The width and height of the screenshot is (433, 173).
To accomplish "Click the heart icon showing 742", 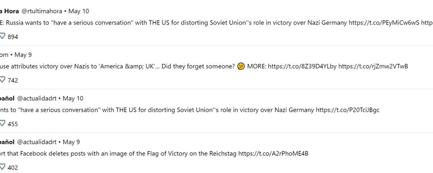I will click(2, 80).
